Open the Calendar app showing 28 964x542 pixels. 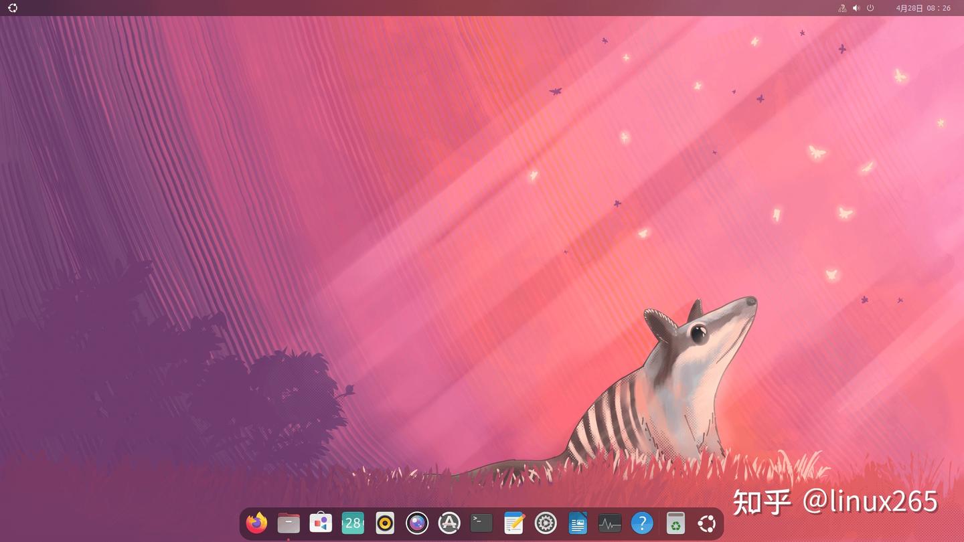(353, 523)
